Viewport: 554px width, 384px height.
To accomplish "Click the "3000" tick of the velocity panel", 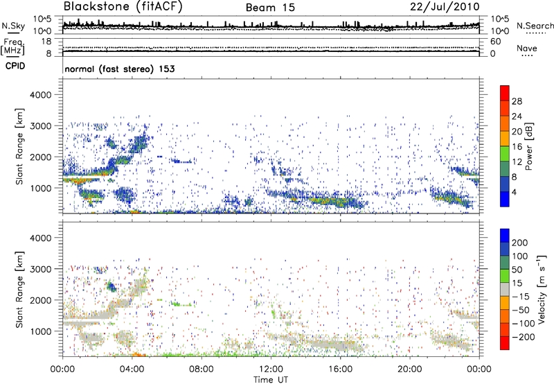I will point(41,269).
